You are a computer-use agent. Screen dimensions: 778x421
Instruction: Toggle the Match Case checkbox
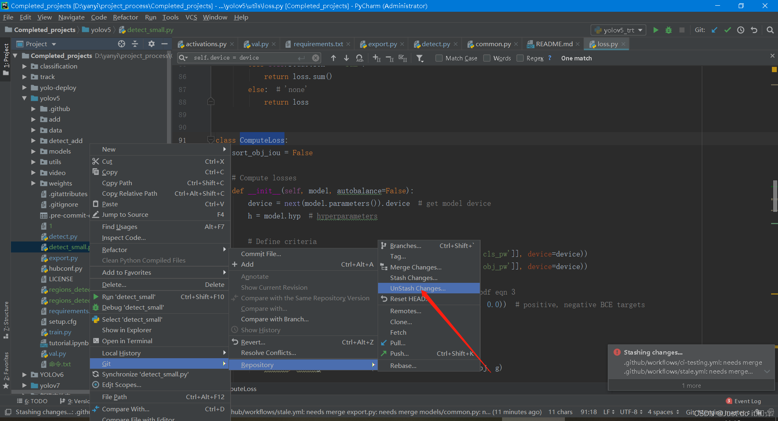tap(439, 58)
